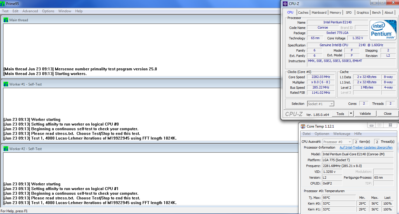Click the Multiplier x 8.0 value
This screenshot has width=399, height=214.
click(x=321, y=82)
